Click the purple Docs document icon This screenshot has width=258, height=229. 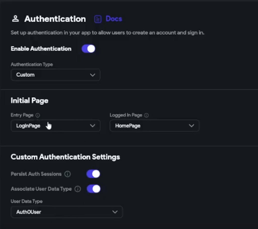tap(98, 19)
